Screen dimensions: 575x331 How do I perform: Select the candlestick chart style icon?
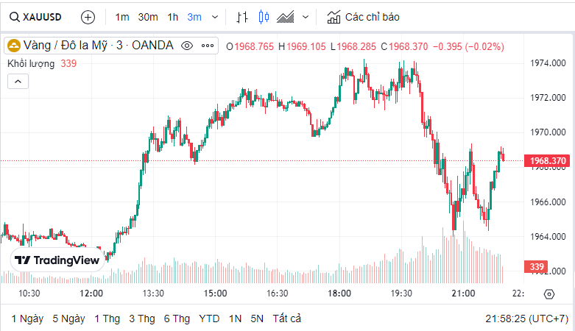point(264,17)
